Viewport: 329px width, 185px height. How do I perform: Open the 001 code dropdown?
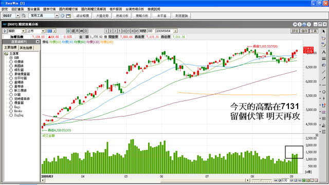click(x=54, y=31)
